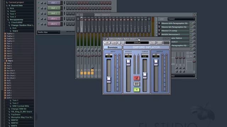Open the Audio clips channel filter dropdown
The image size is (227, 127).
click(x=49, y=32)
